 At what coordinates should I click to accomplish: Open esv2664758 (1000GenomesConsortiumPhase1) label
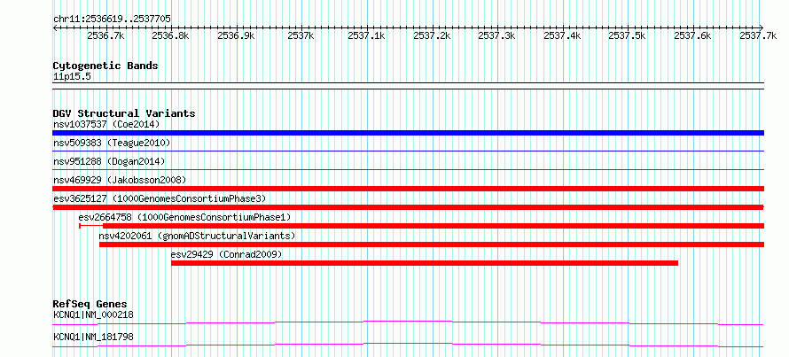click(x=184, y=217)
